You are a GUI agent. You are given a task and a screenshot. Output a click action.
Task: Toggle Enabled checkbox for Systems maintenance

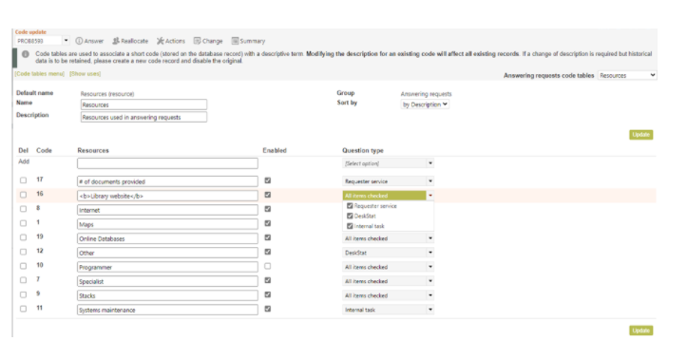(x=268, y=309)
